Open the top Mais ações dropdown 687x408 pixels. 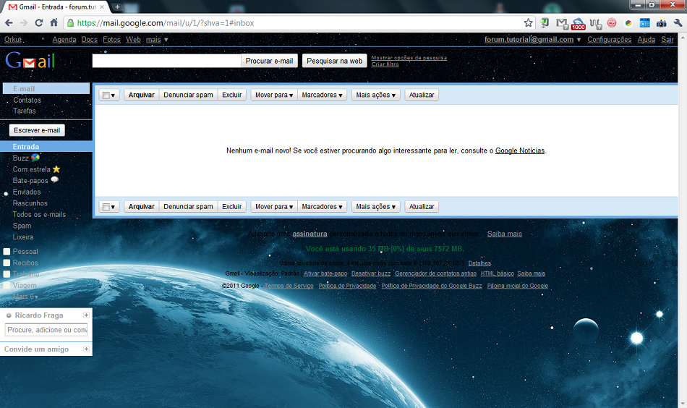point(375,95)
